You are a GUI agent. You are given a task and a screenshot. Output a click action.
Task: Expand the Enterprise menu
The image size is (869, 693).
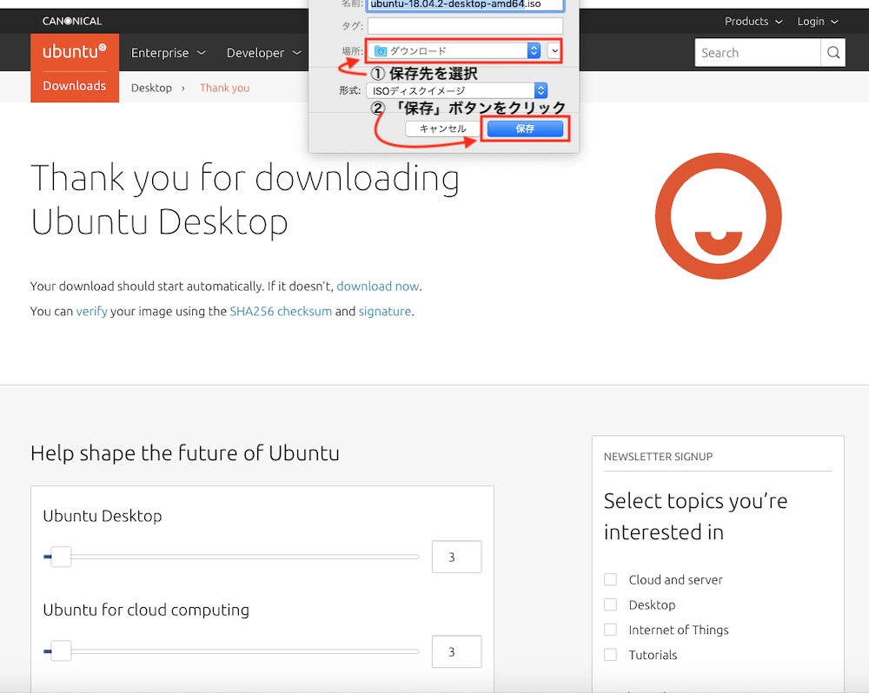[x=168, y=53]
